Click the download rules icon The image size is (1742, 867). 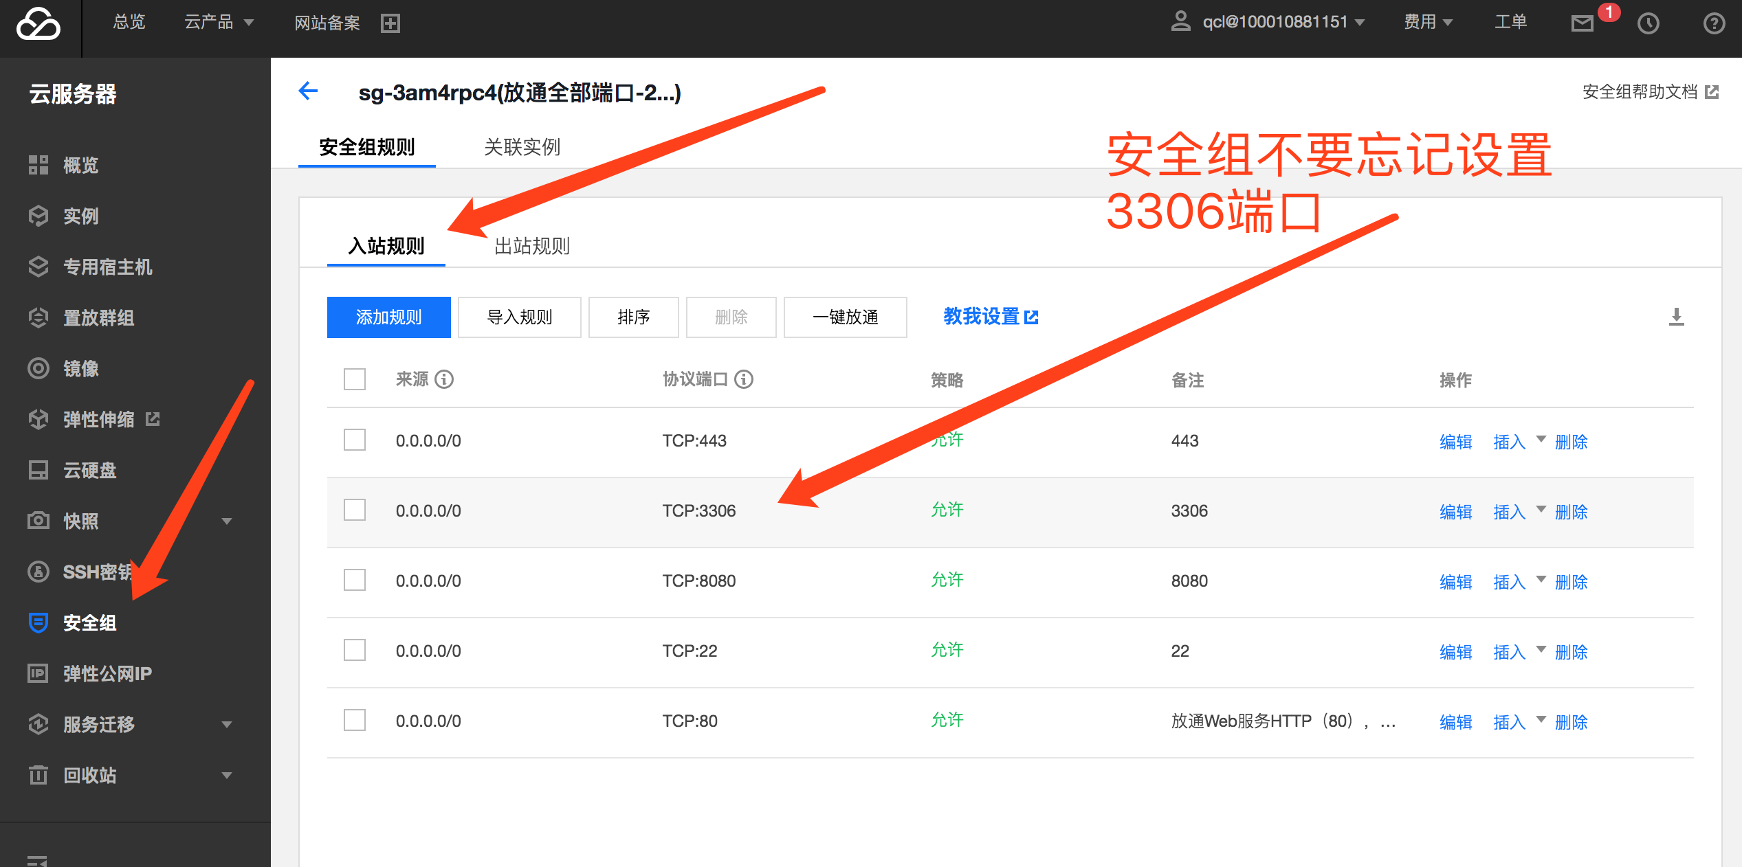click(x=1676, y=317)
